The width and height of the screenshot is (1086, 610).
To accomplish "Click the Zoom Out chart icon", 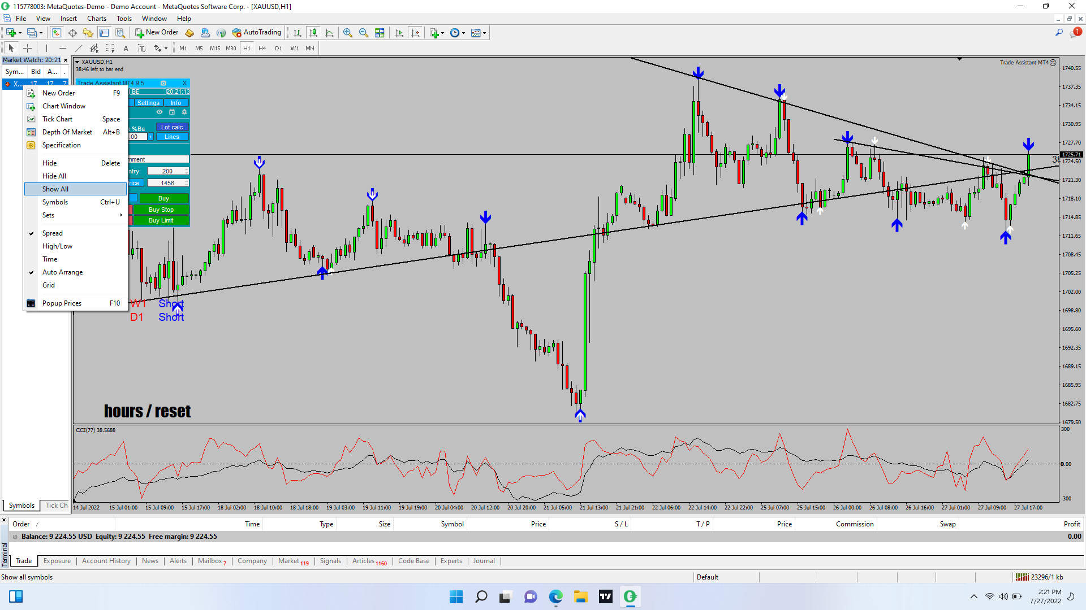I will [363, 33].
